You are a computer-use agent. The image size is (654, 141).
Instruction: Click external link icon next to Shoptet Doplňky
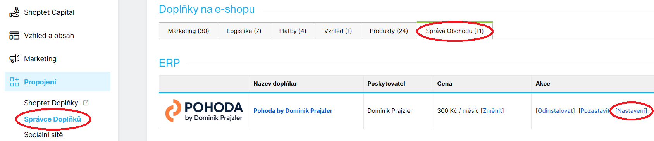click(86, 103)
